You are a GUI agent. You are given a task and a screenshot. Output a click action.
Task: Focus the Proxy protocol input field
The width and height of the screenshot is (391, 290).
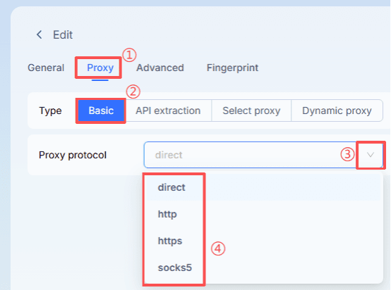click(263, 155)
